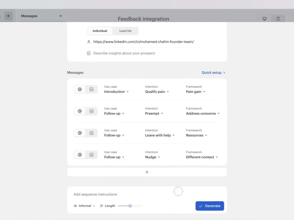This screenshot has width=294, height=220.
Task: Click Describe insights about your prospect field
Action: pyautogui.click(x=124, y=53)
